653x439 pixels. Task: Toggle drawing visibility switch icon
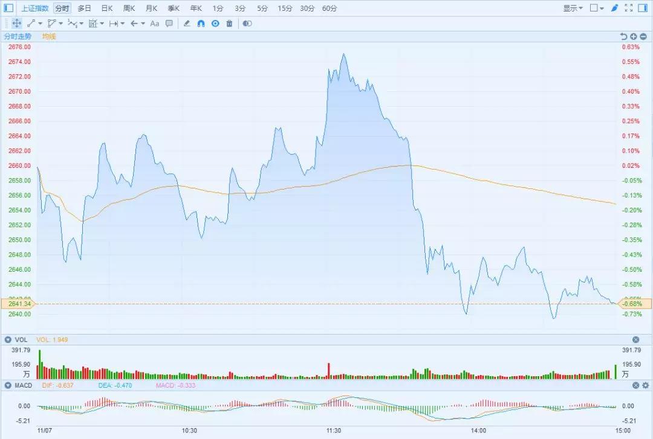click(x=247, y=24)
